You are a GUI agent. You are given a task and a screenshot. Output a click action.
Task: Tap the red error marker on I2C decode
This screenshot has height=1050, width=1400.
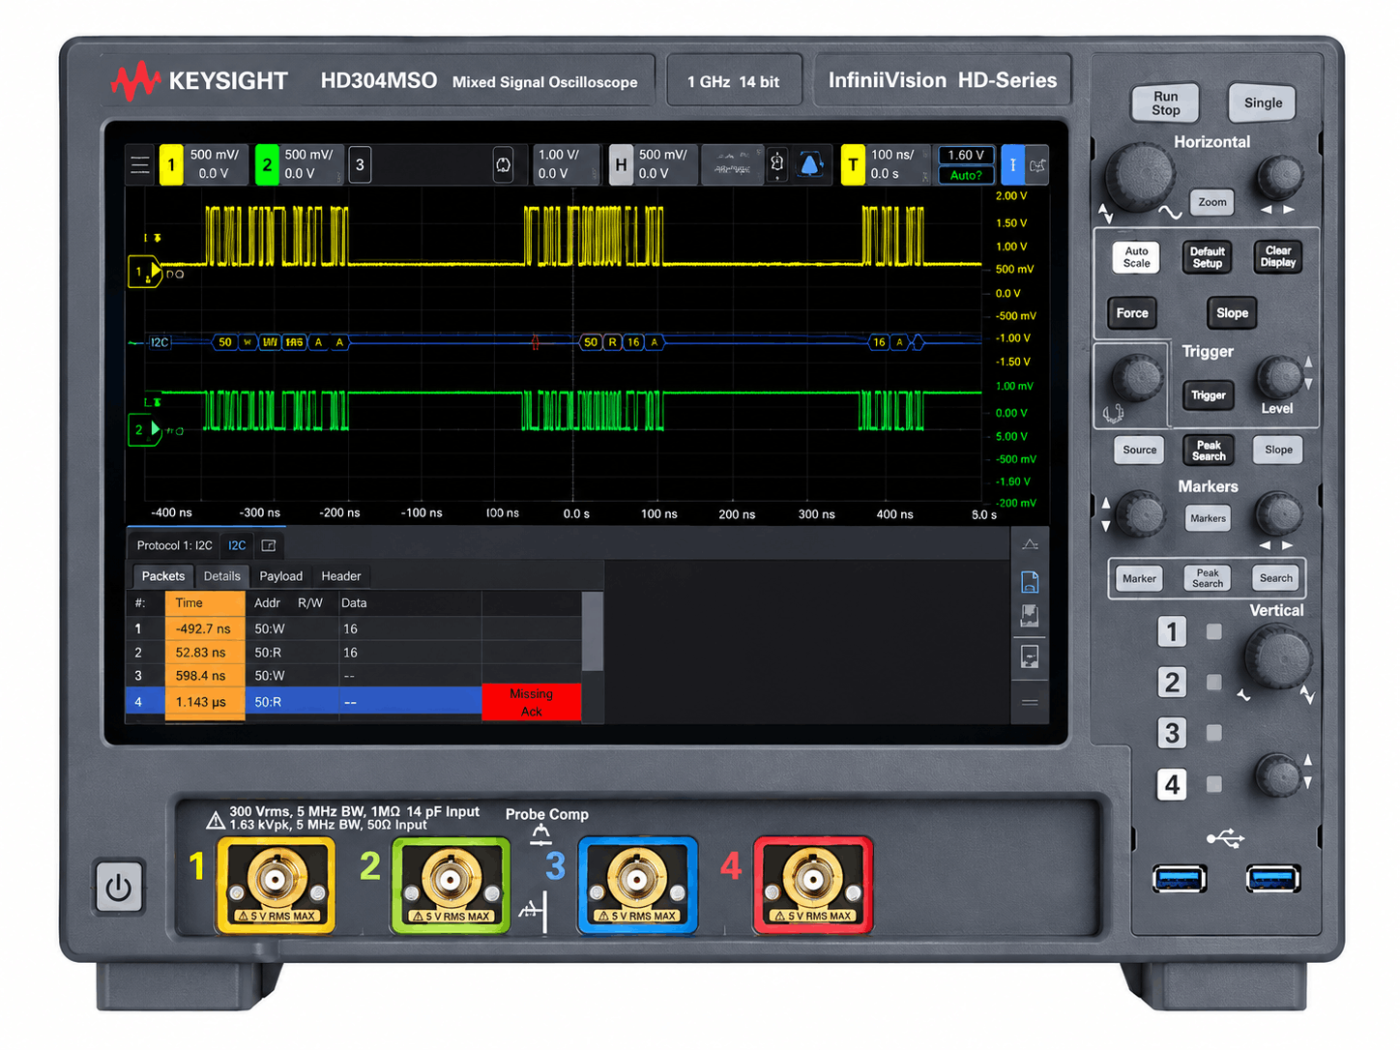(x=535, y=342)
